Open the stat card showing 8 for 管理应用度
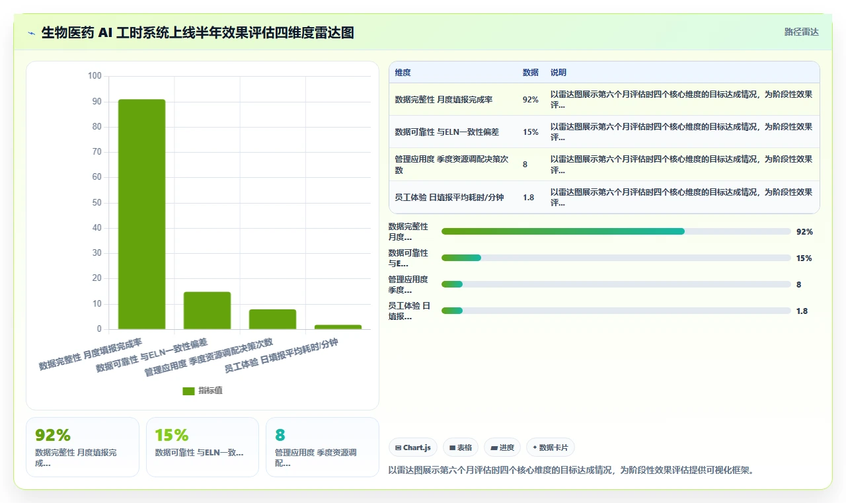This screenshot has height=503, width=846. pyautogui.click(x=323, y=447)
